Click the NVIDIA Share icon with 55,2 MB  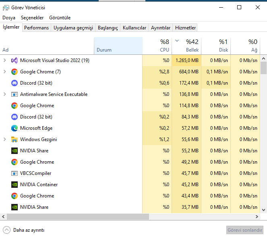[14, 151]
